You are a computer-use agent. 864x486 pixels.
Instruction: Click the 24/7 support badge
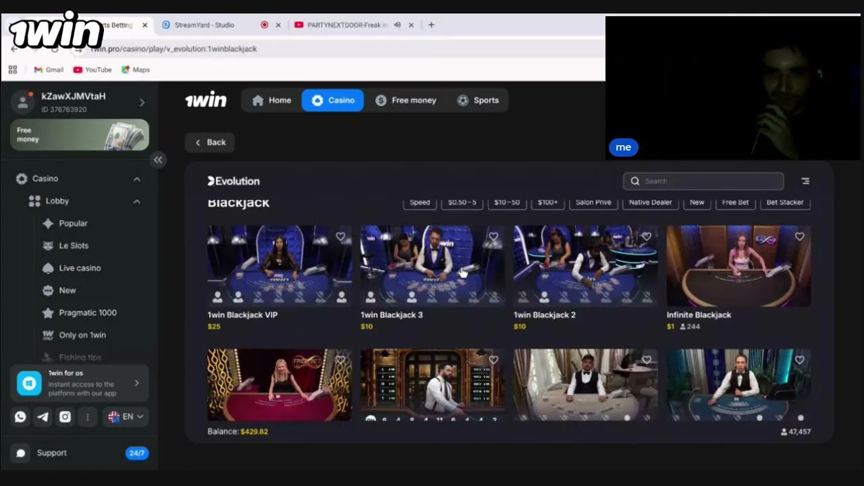[x=137, y=453]
